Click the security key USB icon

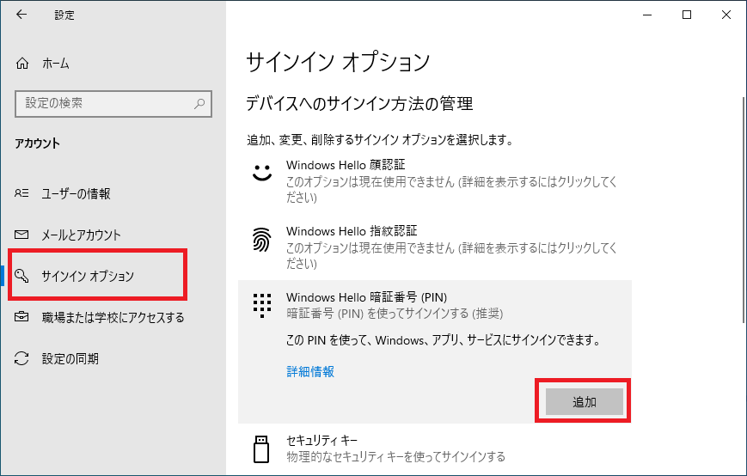pyautogui.click(x=261, y=449)
